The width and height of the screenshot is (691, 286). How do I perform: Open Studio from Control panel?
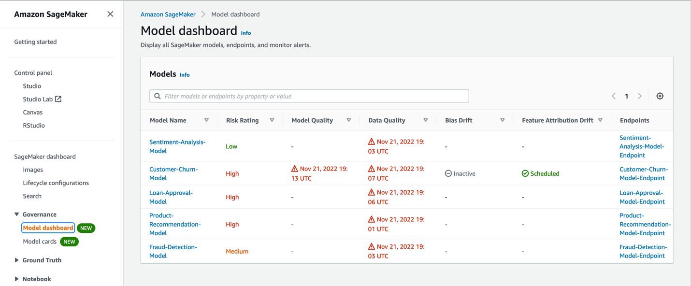(32, 86)
